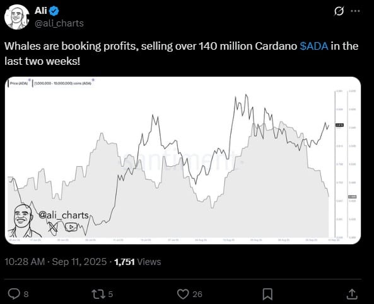Image resolution: width=374 pixels, height=304 pixels.
Task: Open the three-dot more options menu
Action: (356, 11)
